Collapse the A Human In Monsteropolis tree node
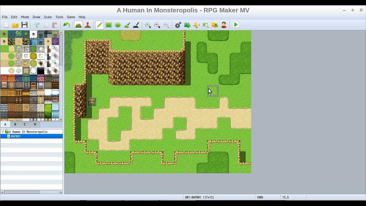 (x=3, y=132)
